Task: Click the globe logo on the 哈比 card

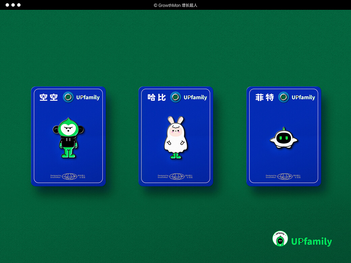Action: click(177, 176)
